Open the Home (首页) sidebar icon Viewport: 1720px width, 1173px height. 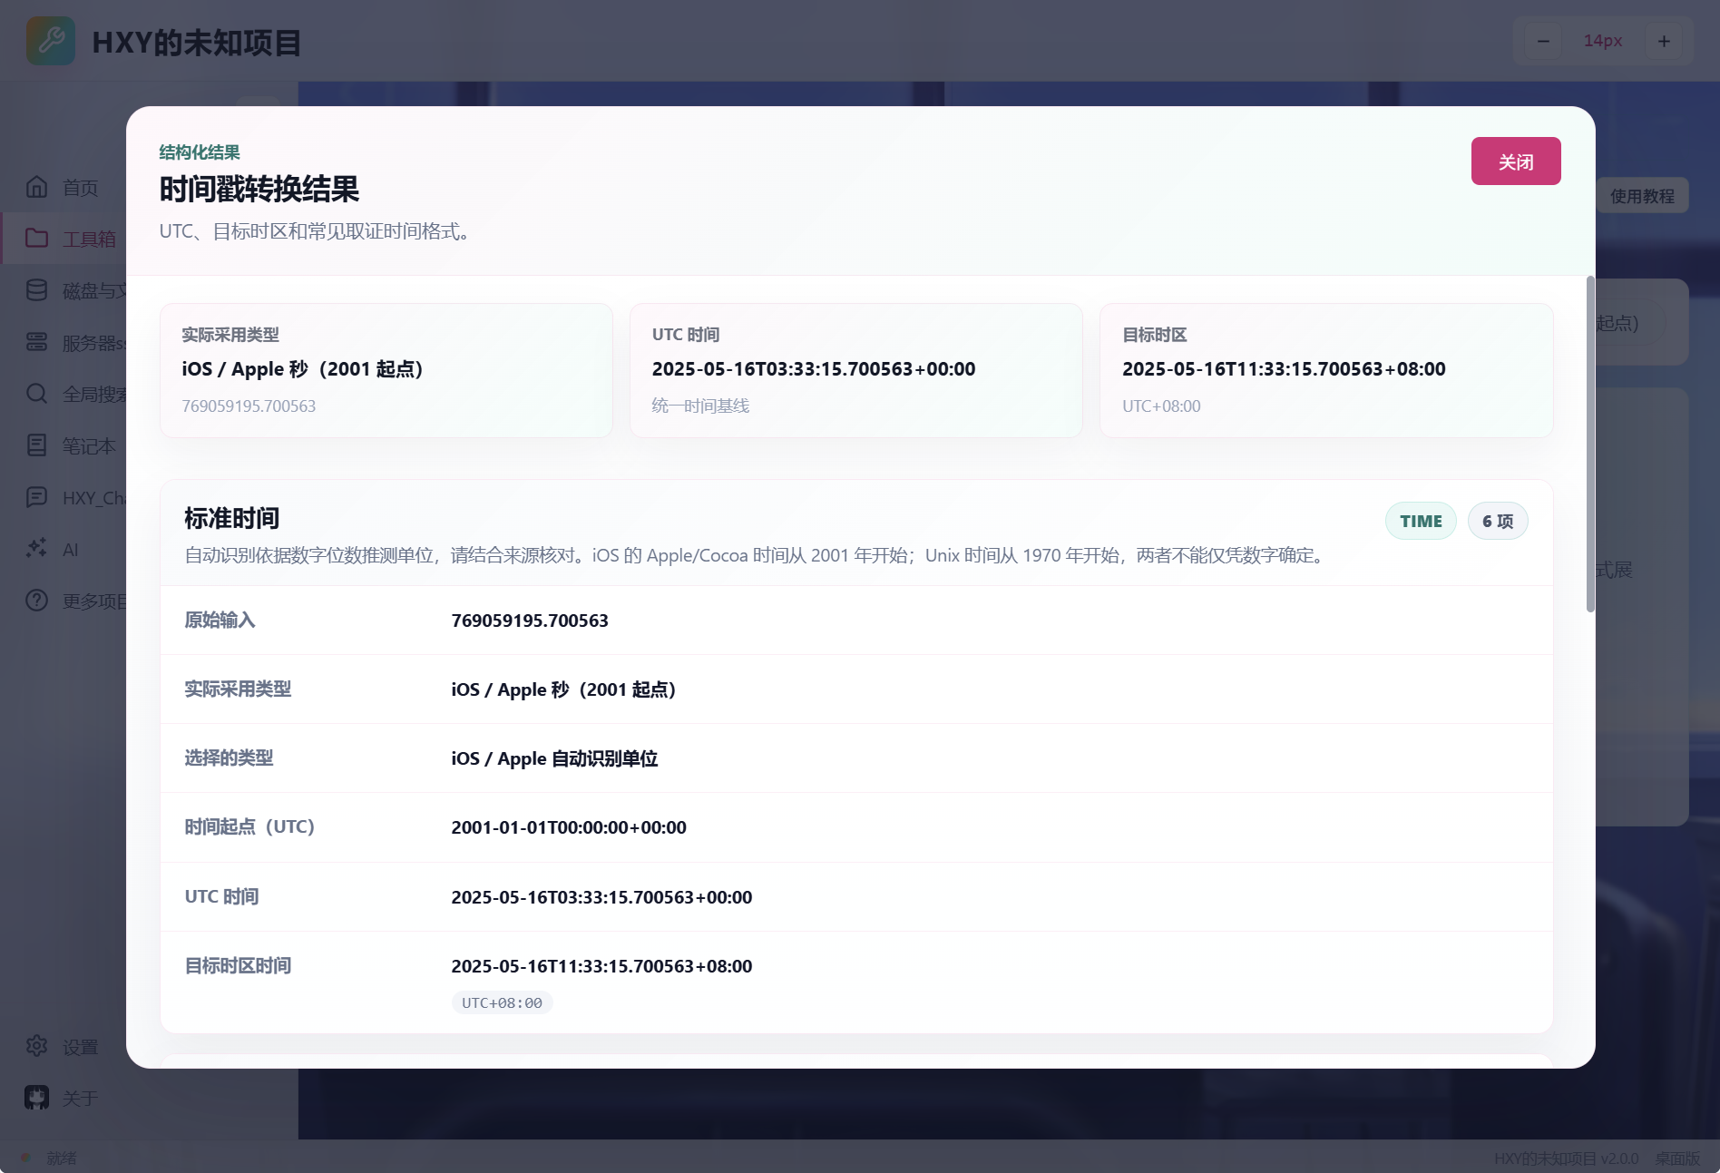(x=36, y=187)
